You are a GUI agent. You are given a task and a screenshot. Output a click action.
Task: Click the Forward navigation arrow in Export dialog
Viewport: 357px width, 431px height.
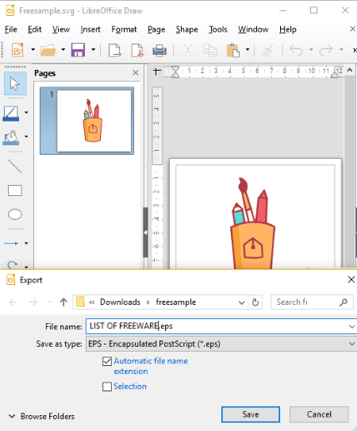(x=33, y=302)
